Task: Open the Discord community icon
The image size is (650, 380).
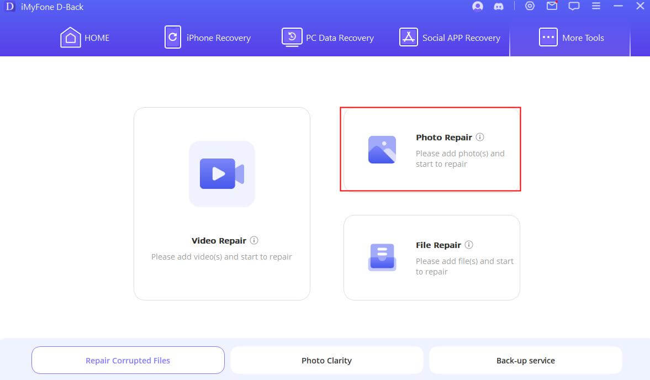Action: [x=498, y=7]
